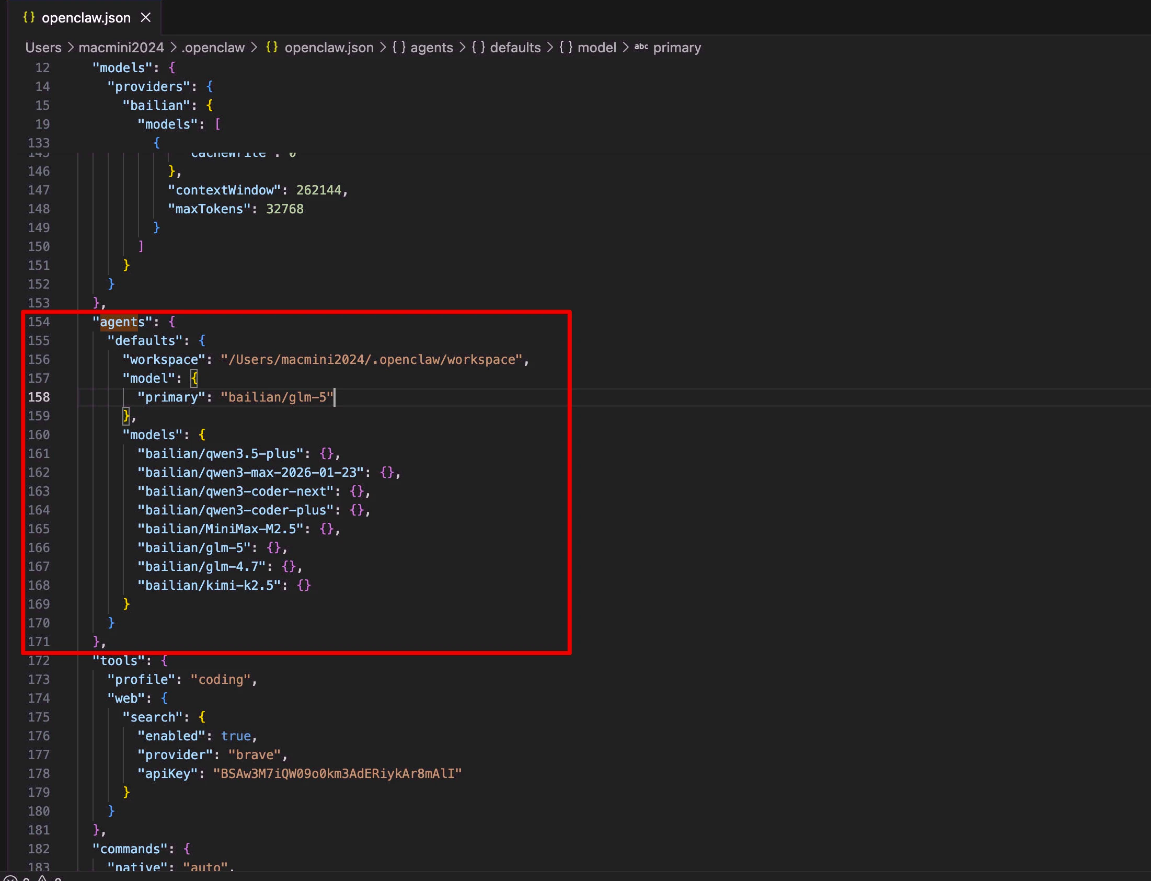Close the openclaw.json editor tab
Screen dimensions: 1151x881
[146, 18]
